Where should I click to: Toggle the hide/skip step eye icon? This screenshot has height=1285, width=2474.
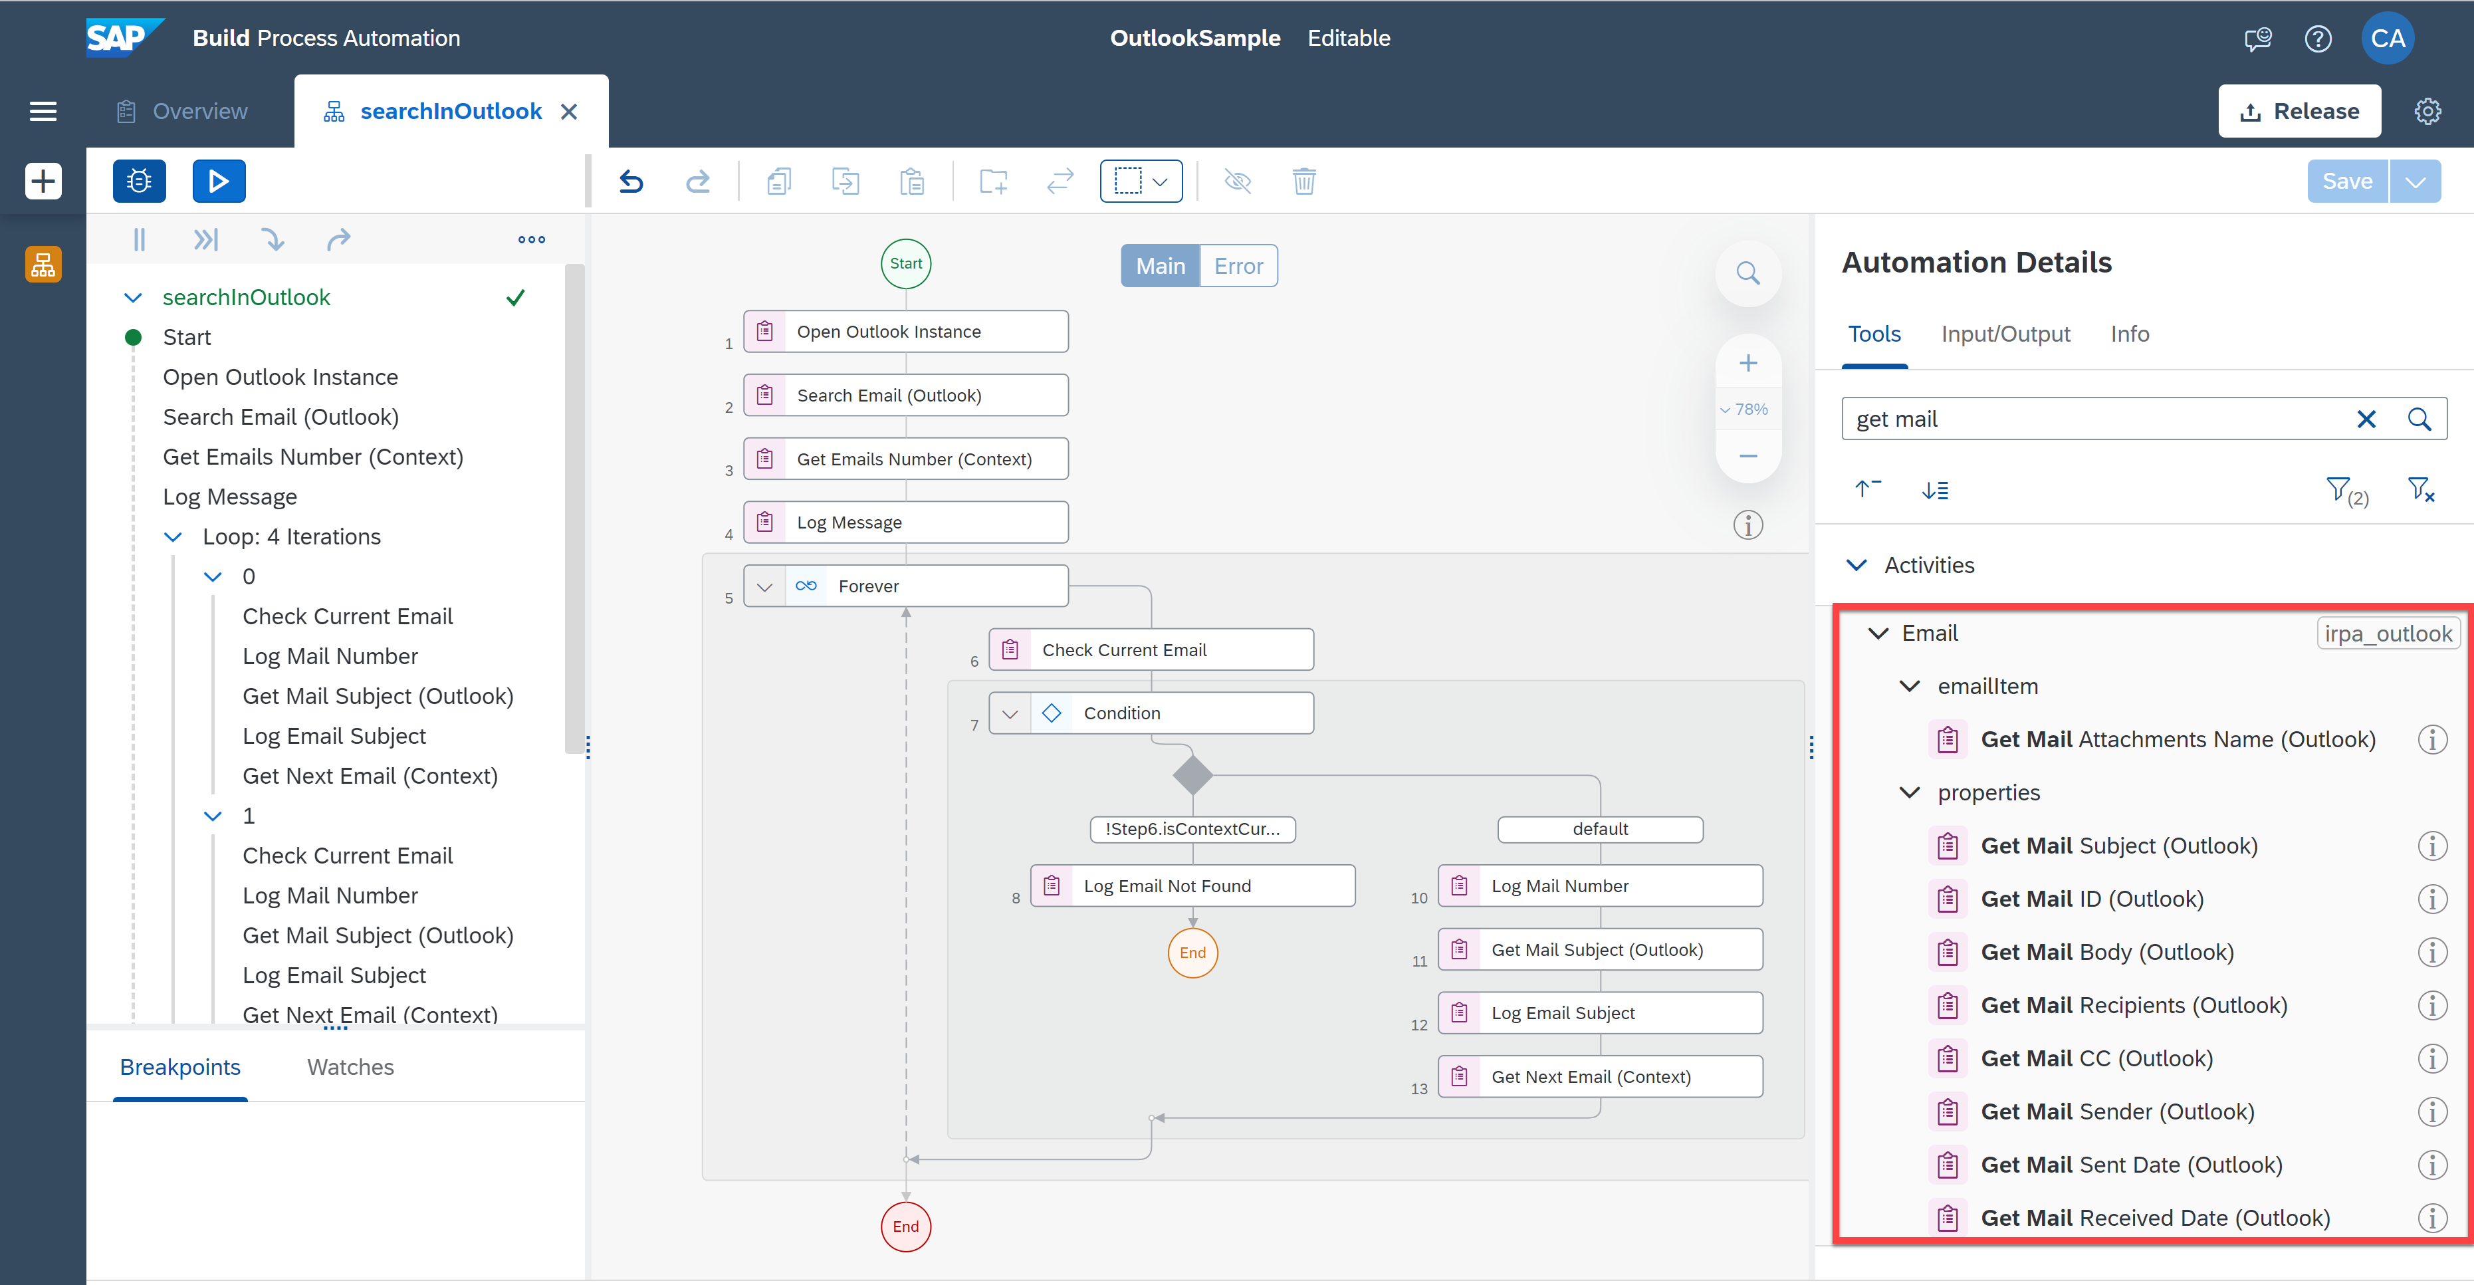(1238, 181)
